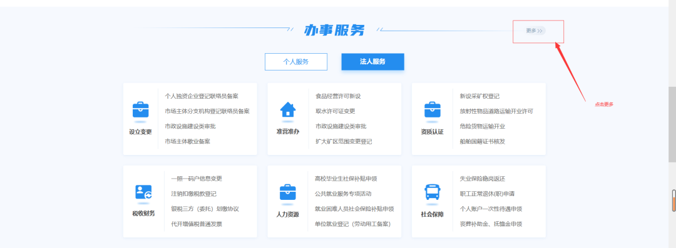
Task: Open 丧葬补助金、抚恤金申领
Action: [x=491, y=224]
